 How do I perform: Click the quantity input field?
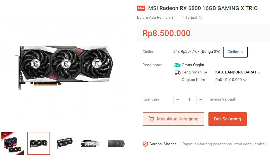(189, 99)
